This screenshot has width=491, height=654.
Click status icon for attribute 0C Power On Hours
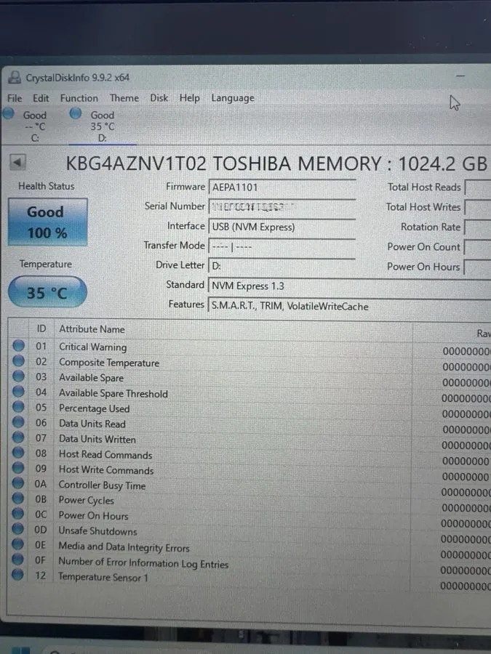(18, 514)
